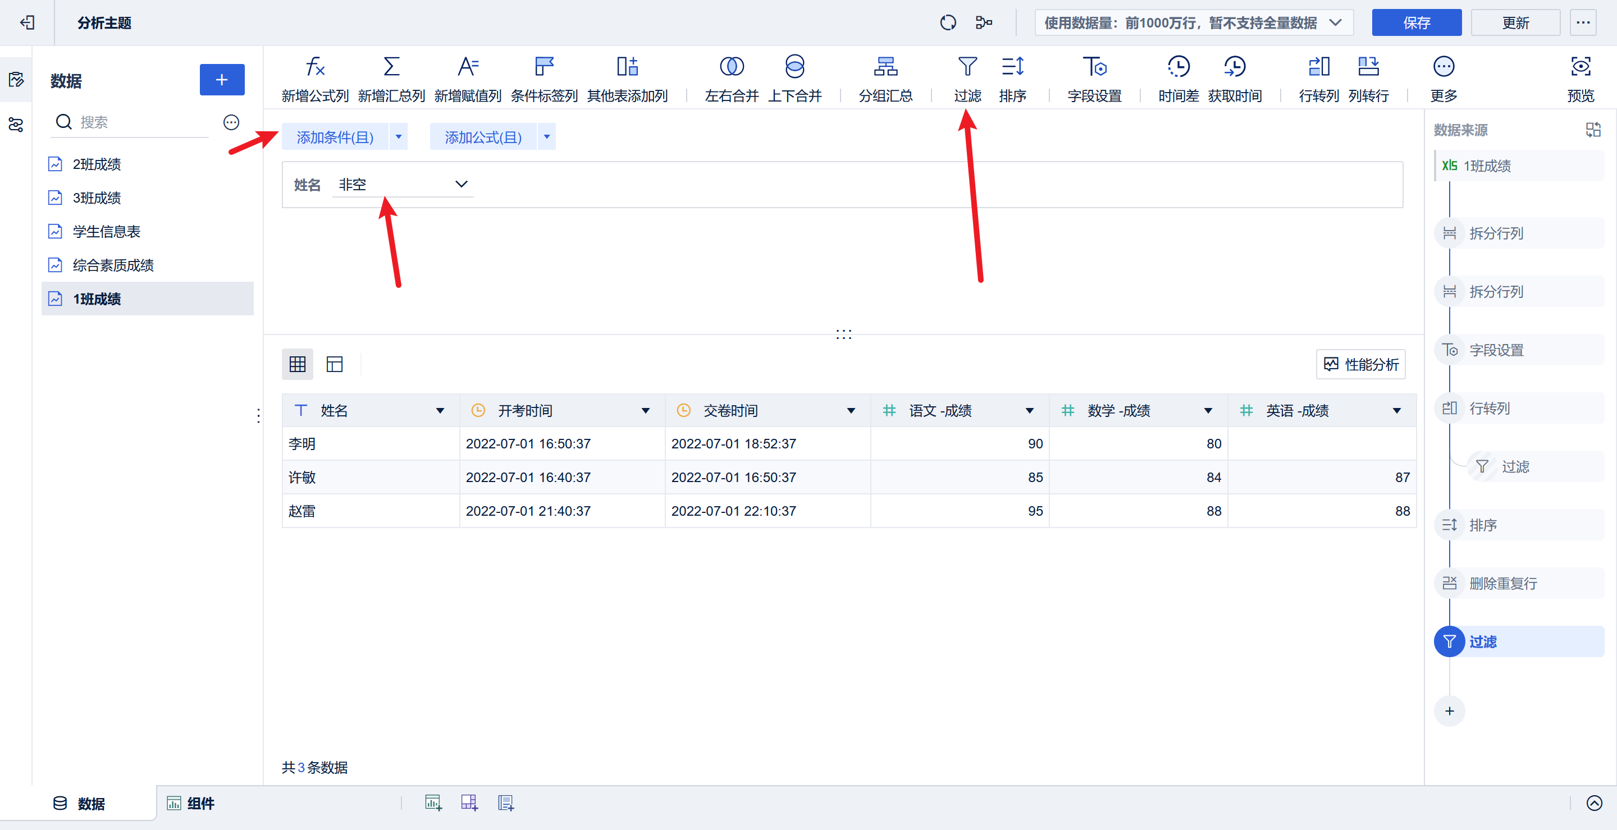Click the panel resize drag handle dots
The image size is (1617, 830).
click(x=843, y=334)
